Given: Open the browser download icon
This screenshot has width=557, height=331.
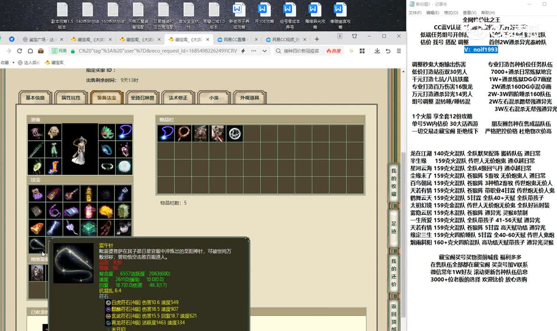Looking at the screenshot, I should pyautogui.click(x=377, y=51).
